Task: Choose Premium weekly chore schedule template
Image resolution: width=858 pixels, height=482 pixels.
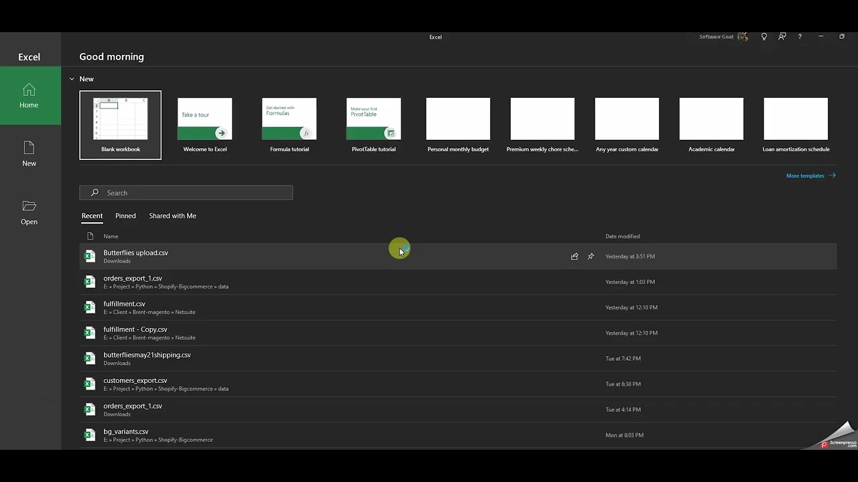Action: pyautogui.click(x=543, y=125)
